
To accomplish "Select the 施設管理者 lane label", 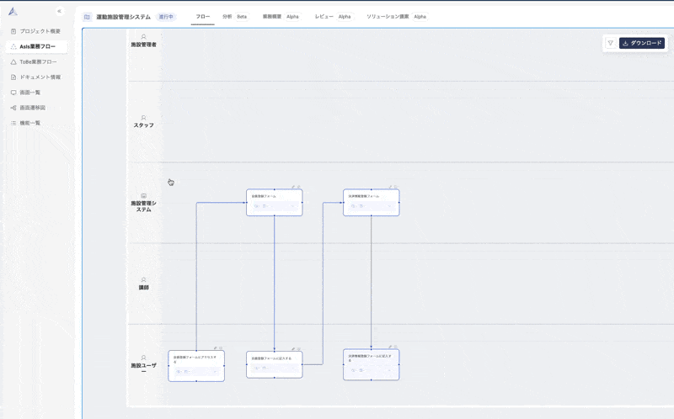I will pos(143,41).
